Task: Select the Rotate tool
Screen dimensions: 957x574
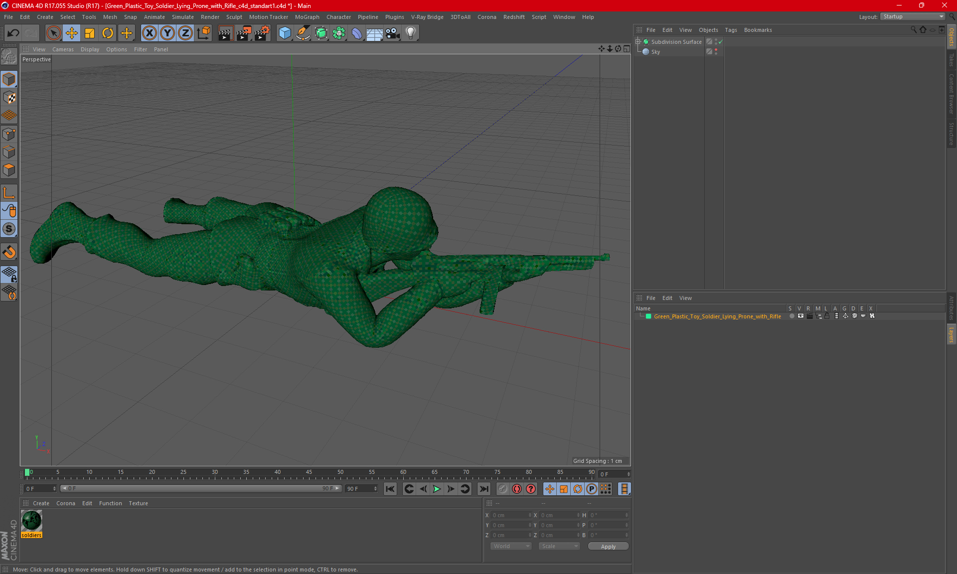Action: pyautogui.click(x=108, y=33)
